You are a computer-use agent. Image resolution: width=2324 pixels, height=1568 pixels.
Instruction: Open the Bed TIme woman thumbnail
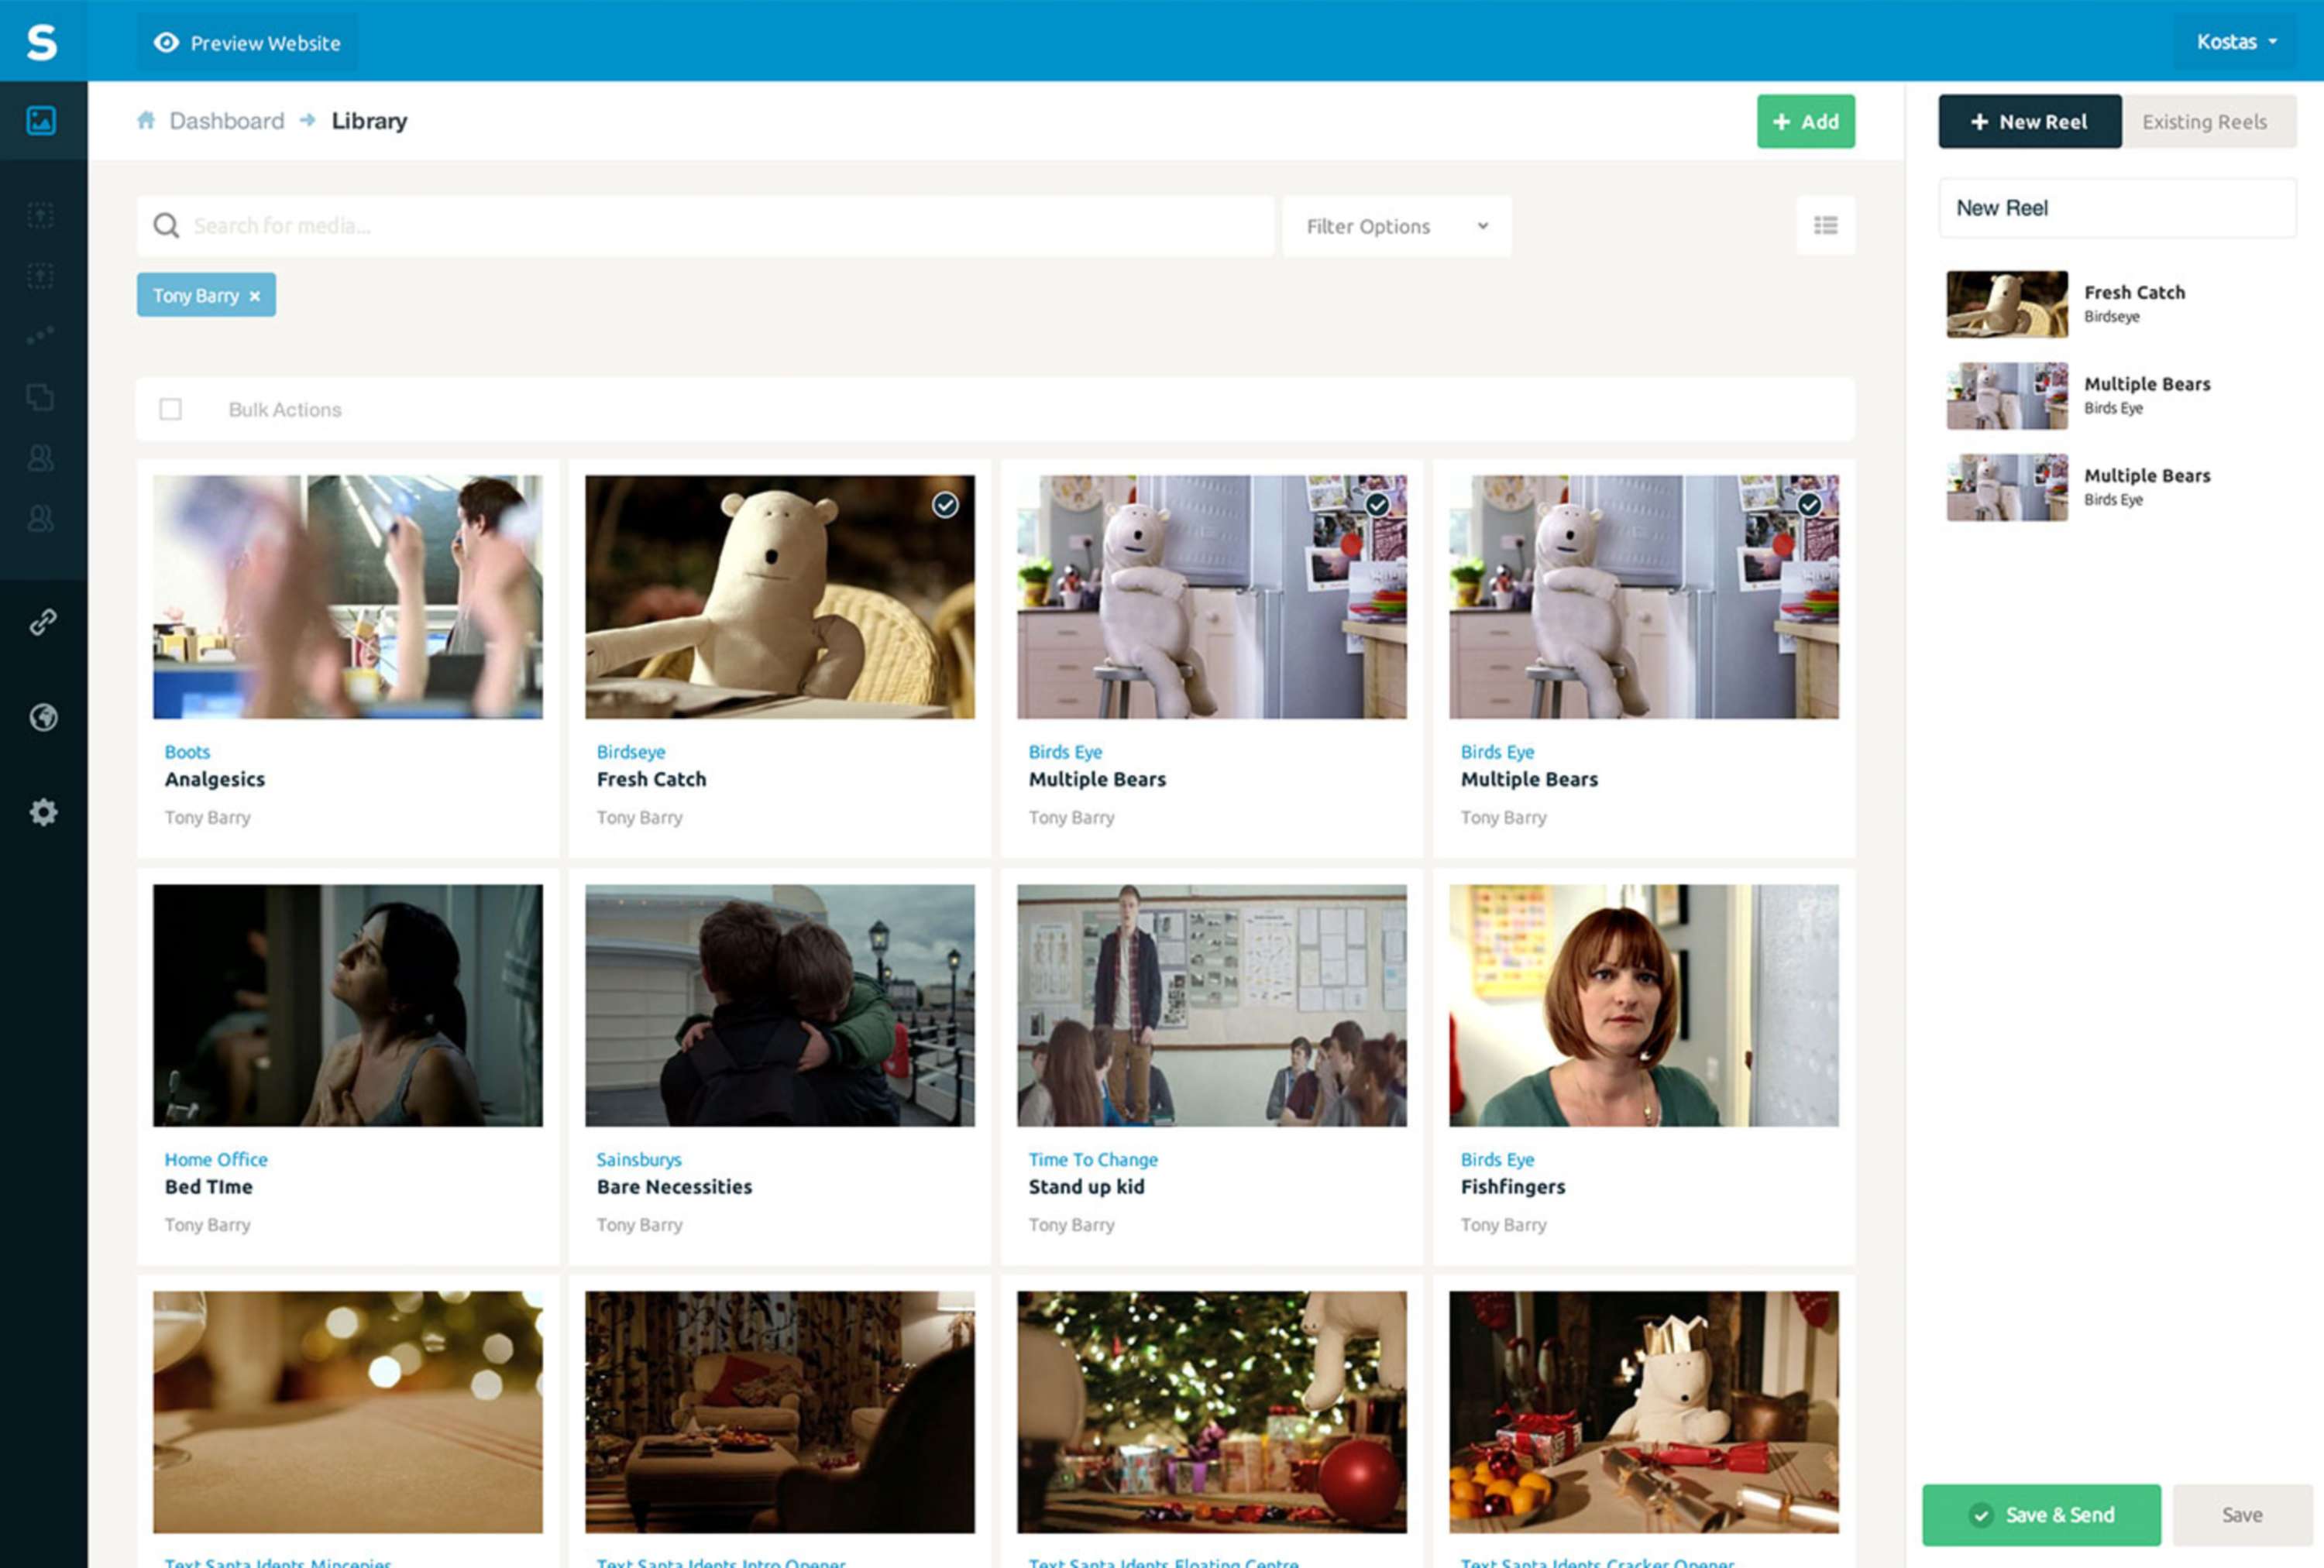(x=348, y=1005)
